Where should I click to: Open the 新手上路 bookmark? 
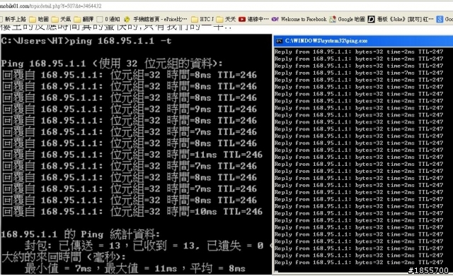13,19
